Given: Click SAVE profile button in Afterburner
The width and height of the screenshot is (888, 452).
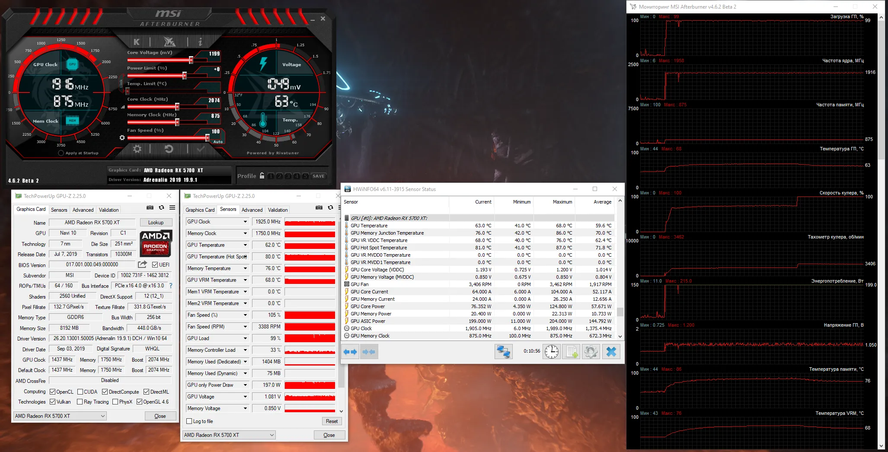Looking at the screenshot, I should (x=319, y=176).
